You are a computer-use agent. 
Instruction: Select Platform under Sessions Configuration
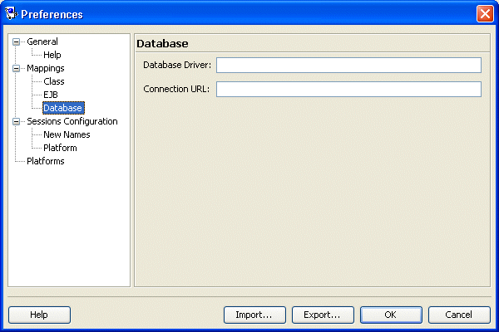coord(60,148)
